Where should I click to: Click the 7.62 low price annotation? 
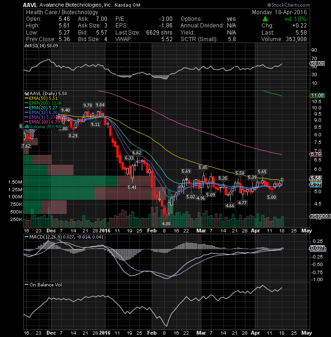tap(26, 146)
